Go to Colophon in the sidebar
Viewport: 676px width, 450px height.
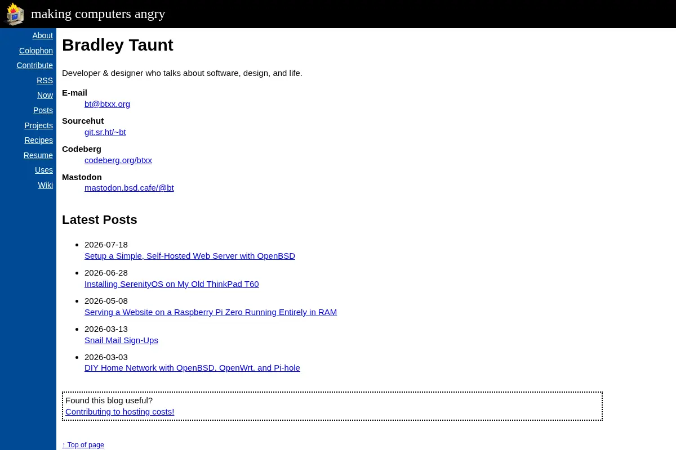click(36, 51)
